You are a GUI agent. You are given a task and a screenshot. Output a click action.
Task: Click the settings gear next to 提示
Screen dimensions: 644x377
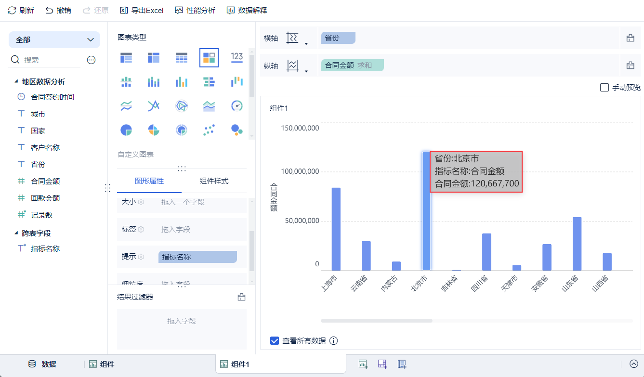point(141,257)
